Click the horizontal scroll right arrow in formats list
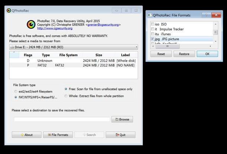 click(210, 46)
